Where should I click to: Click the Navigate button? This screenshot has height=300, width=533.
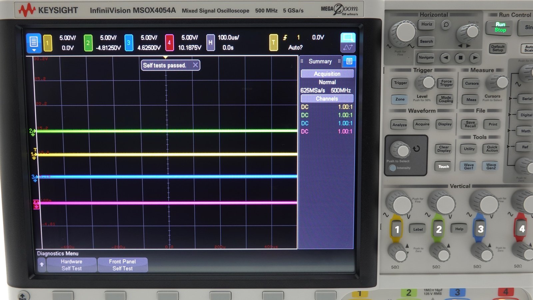(426, 58)
